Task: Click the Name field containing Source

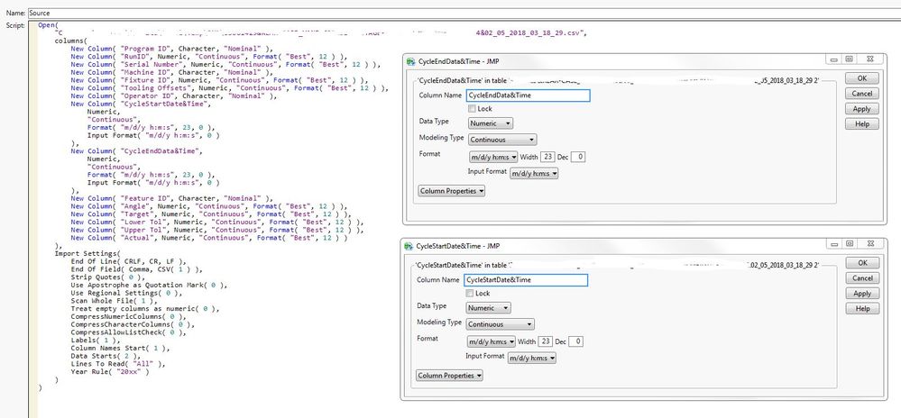Action: pos(464,13)
